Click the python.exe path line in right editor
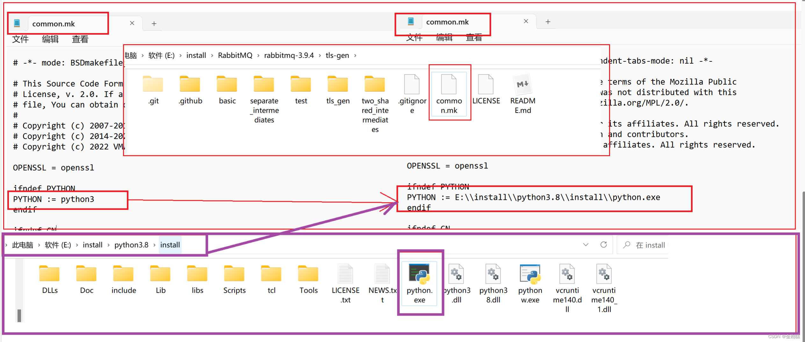The image size is (805, 342). [534, 197]
